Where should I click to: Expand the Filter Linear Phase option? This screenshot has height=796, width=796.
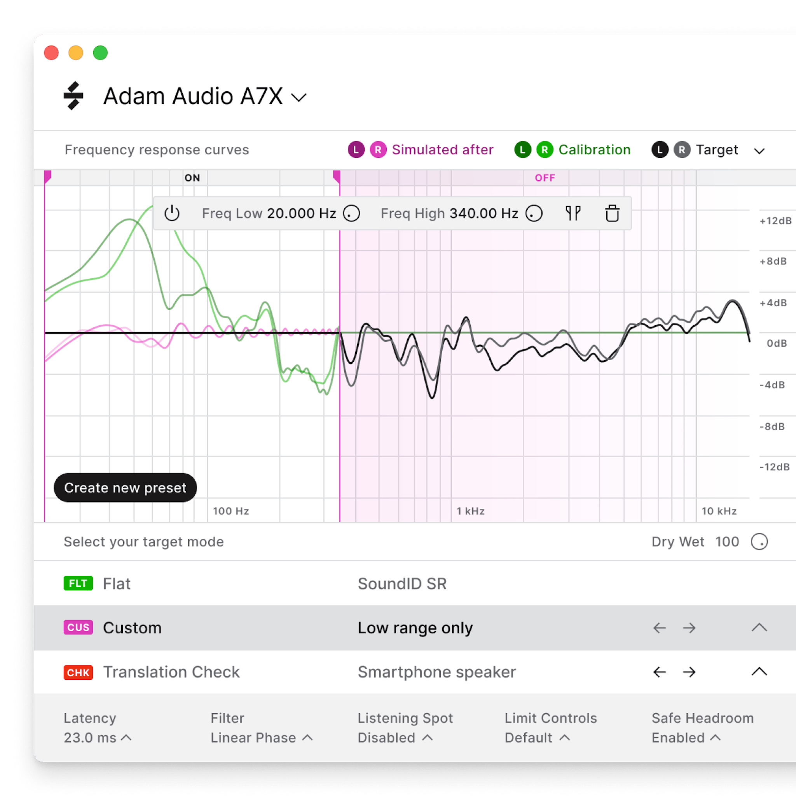coord(261,737)
